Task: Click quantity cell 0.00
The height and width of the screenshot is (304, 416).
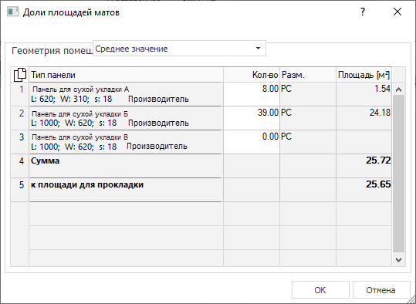Action: coord(252,142)
